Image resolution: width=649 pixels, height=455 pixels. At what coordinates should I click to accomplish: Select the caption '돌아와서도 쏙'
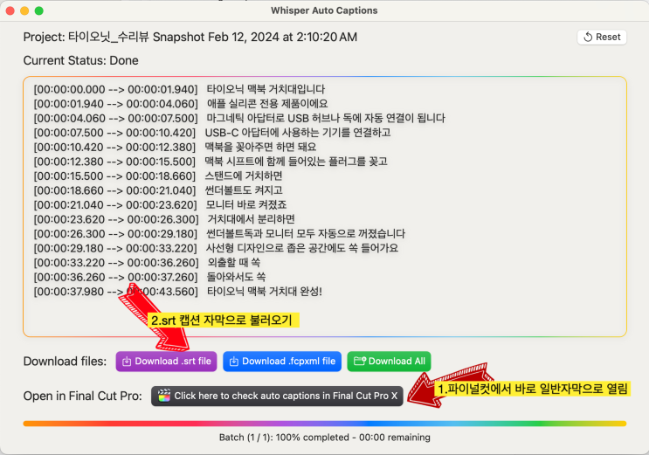(x=237, y=278)
